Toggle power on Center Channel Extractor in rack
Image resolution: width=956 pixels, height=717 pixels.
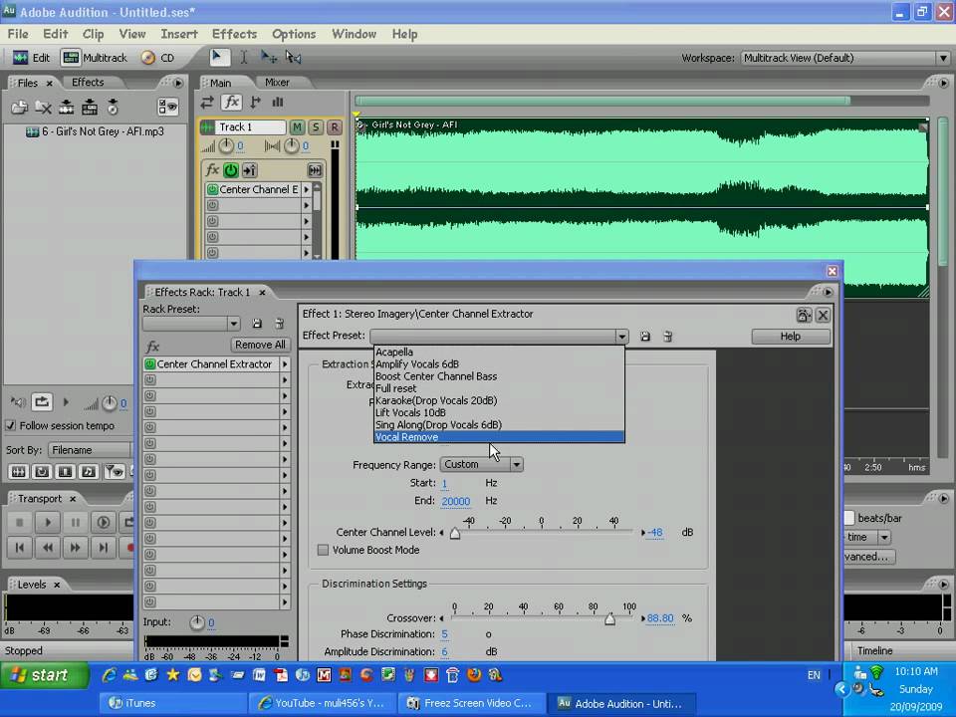[150, 364]
